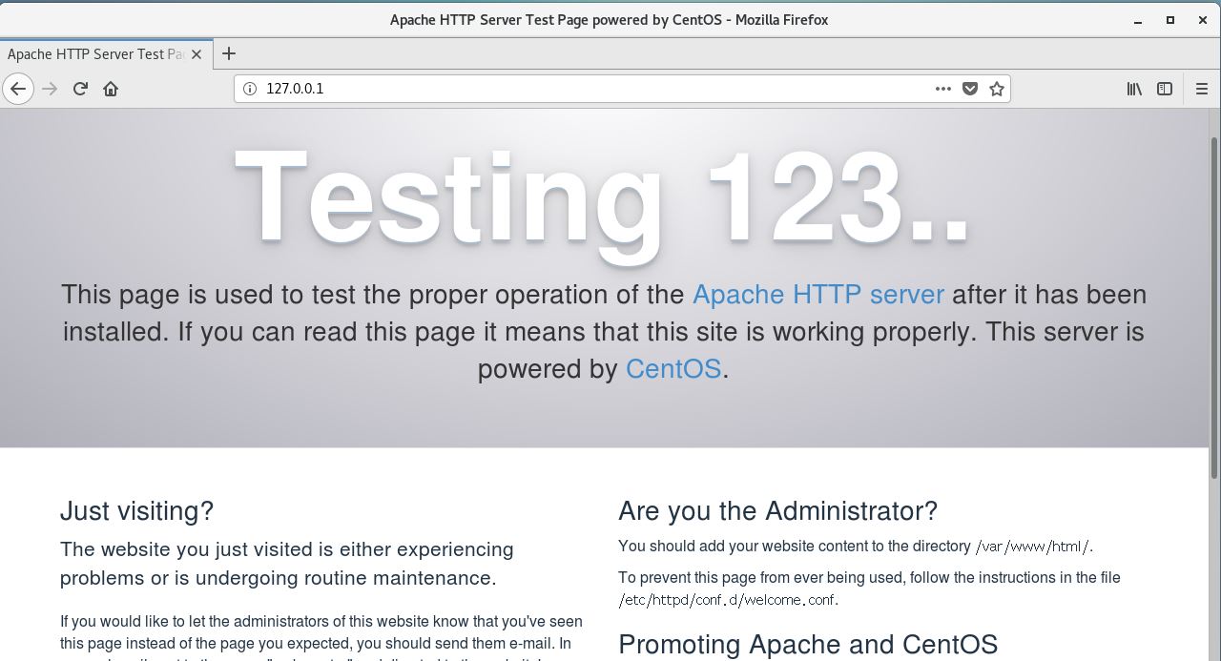Open a new tab
The width and height of the screenshot is (1221, 661).
click(229, 54)
